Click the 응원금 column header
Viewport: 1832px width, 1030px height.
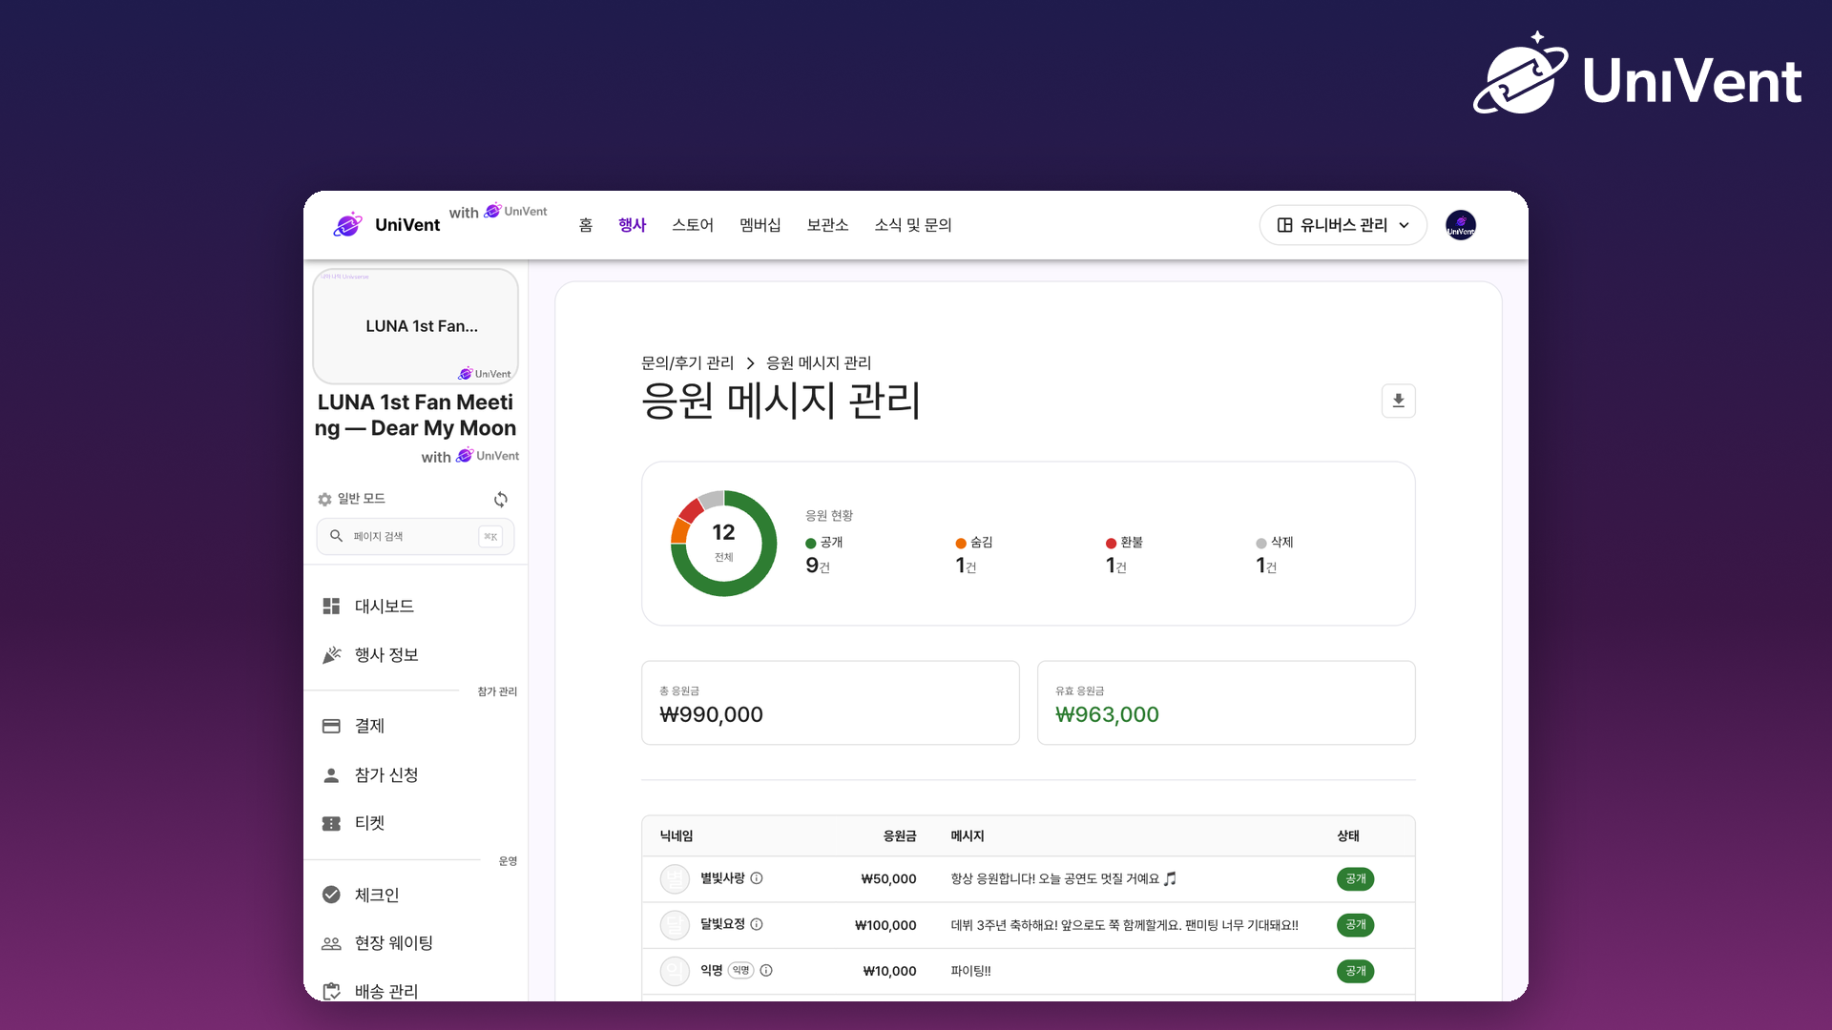(x=900, y=836)
